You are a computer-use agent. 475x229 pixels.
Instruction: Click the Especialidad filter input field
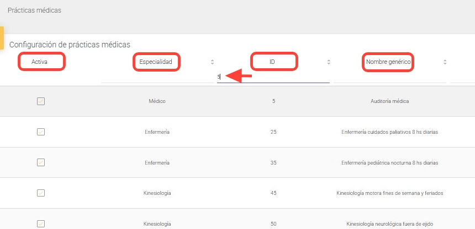coord(157,77)
